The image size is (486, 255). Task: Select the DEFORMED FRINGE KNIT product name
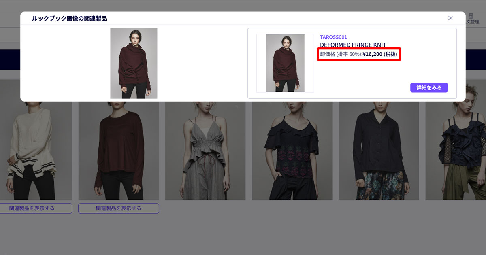[353, 45]
